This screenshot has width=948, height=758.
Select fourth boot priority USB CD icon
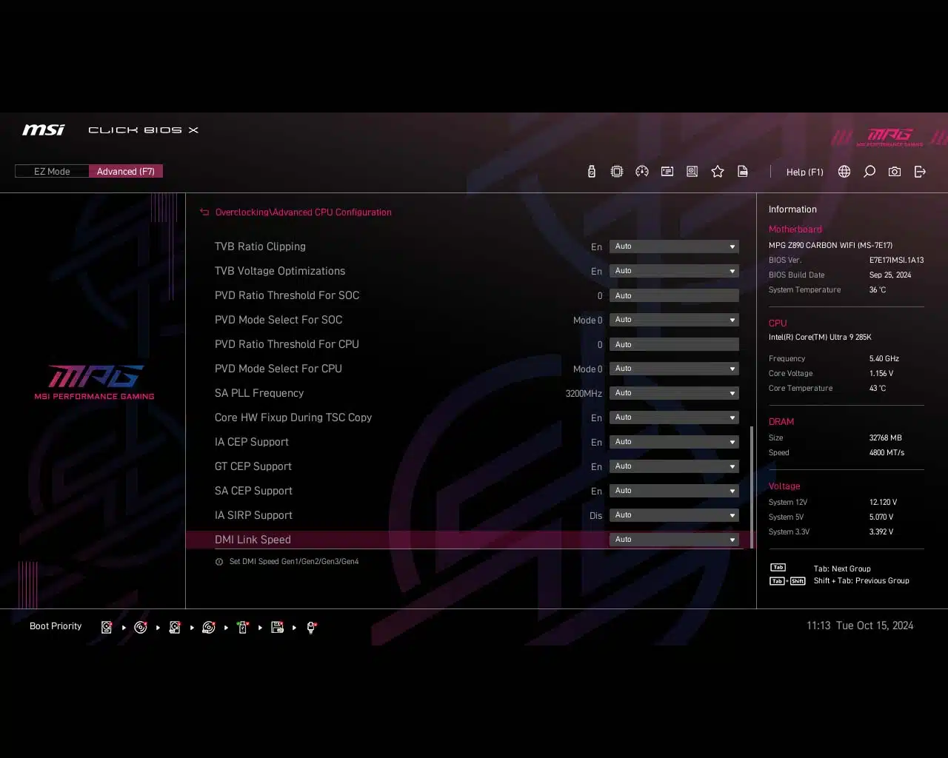(209, 627)
